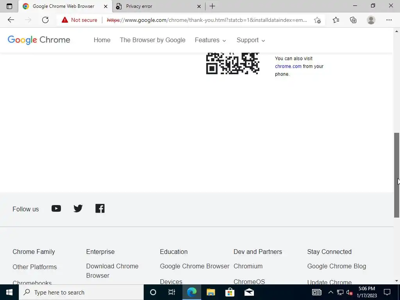Click the Education footer heading
This screenshot has width=400, height=300.
click(x=174, y=252)
